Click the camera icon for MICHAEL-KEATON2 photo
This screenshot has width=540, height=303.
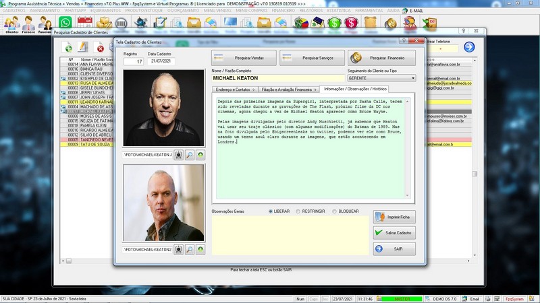[178, 249]
